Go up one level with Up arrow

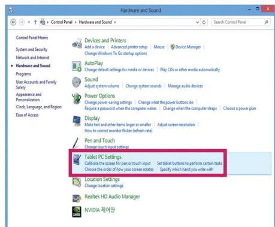(35, 22)
